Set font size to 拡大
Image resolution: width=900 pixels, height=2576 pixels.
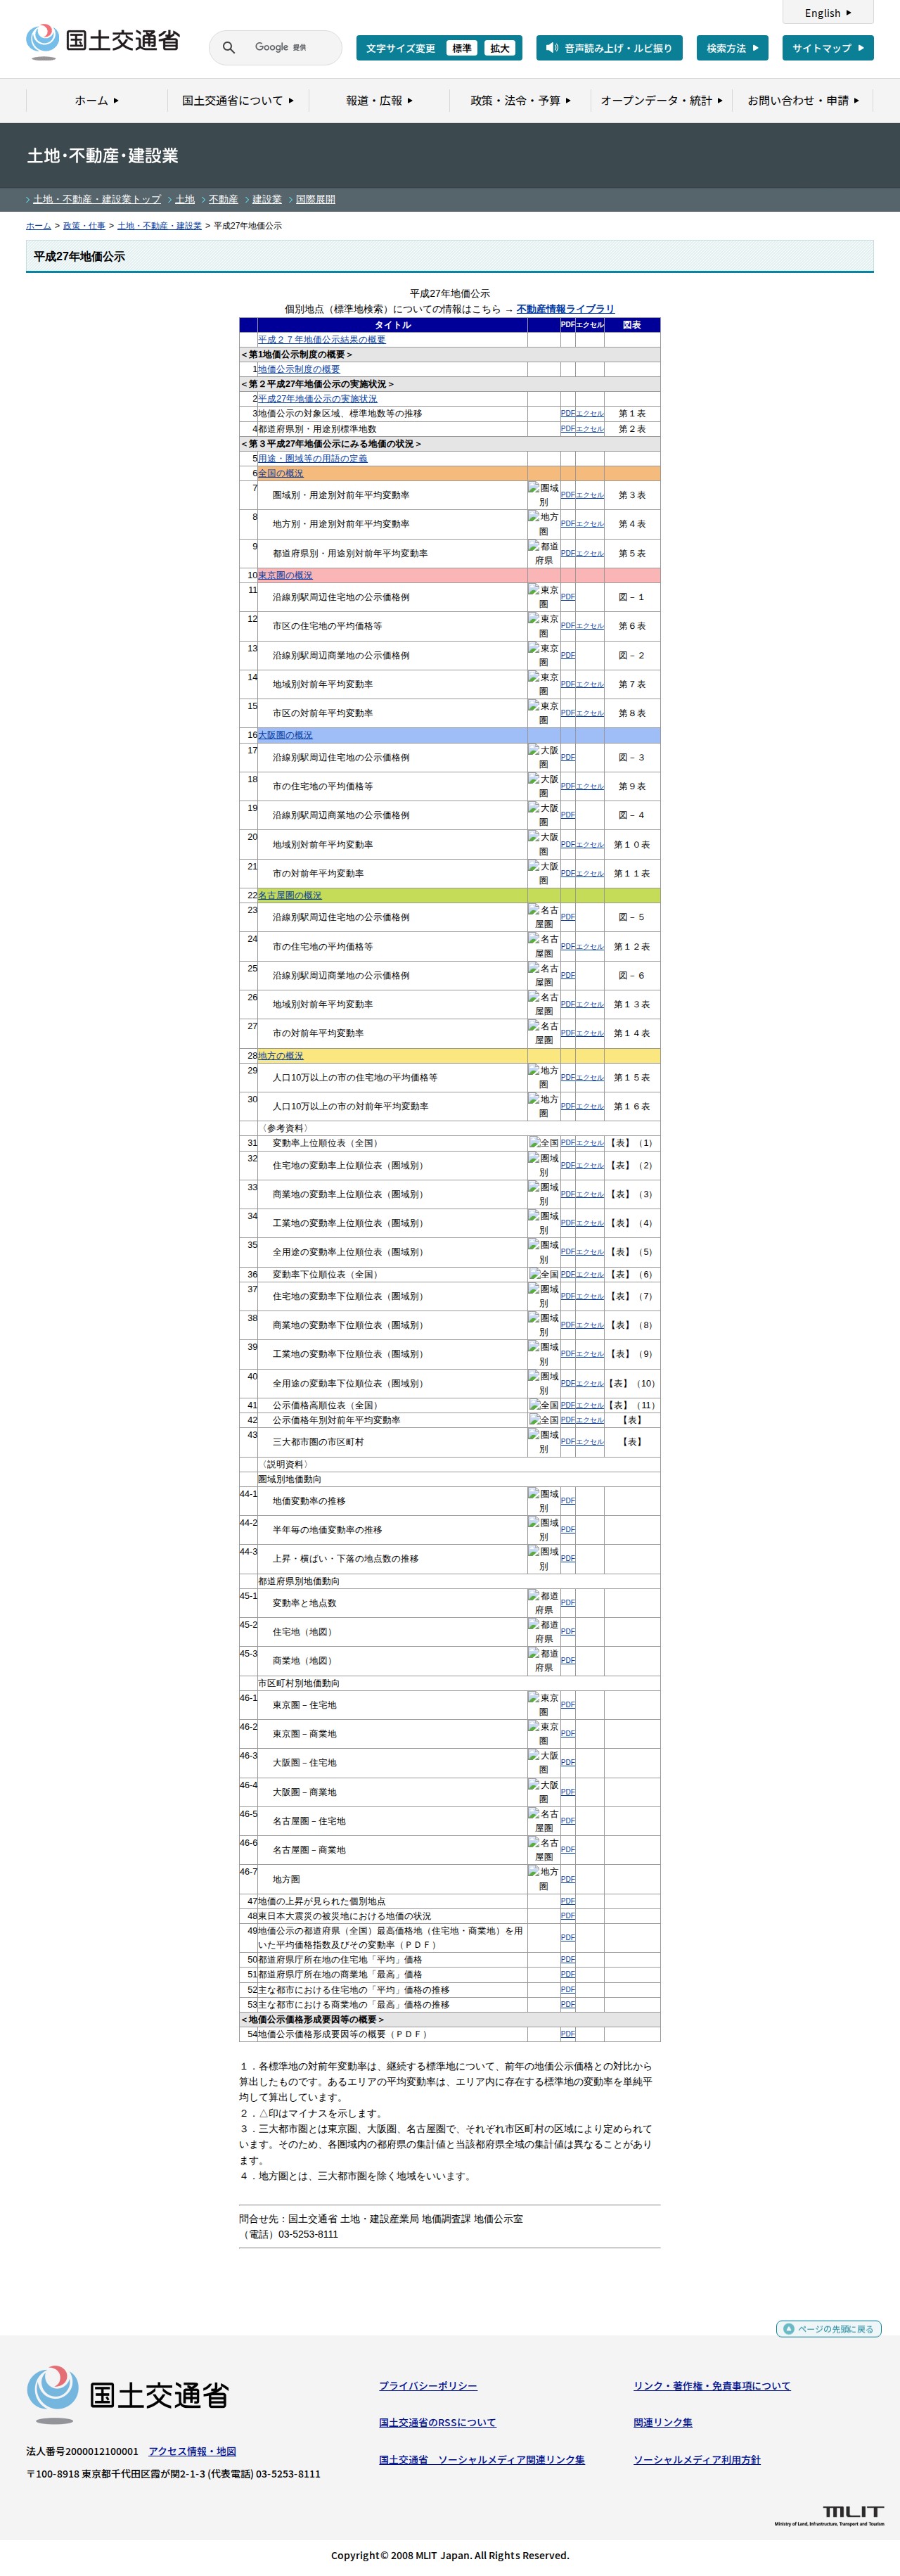[499, 48]
